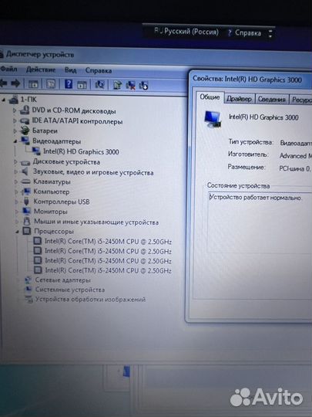
Task: Click the Процессоры category icon
Action: (27, 231)
